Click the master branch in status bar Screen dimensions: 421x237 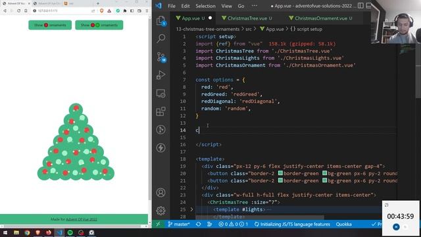[179, 224]
